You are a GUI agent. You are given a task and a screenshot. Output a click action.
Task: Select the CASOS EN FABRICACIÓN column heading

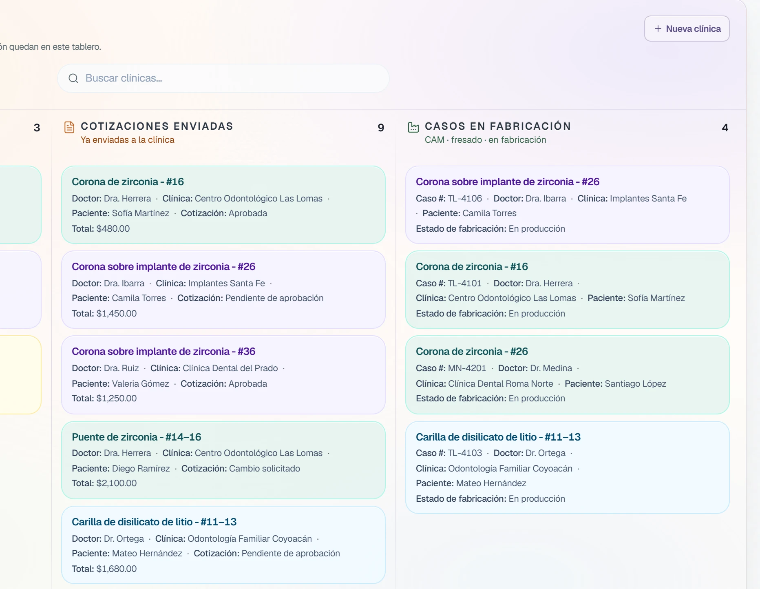click(x=498, y=126)
